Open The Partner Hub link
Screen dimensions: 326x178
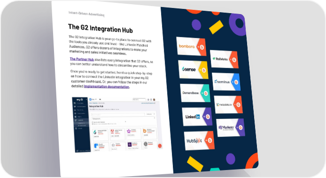[82, 59]
